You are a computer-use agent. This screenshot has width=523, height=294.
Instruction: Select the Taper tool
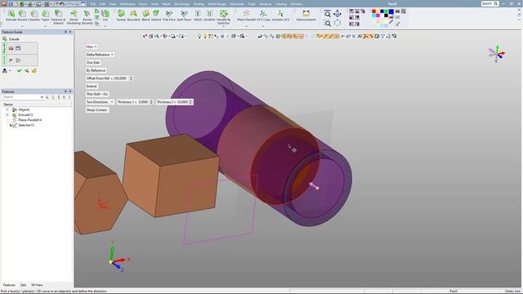coord(46,16)
